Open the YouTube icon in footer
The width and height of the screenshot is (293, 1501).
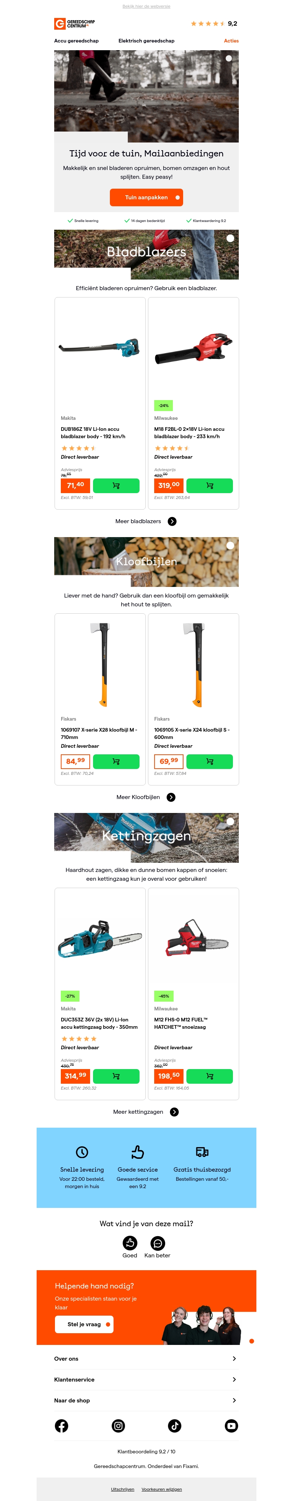tap(231, 1425)
